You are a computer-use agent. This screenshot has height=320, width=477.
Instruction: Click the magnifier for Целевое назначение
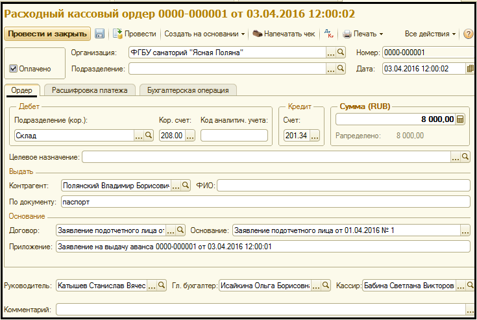(465, 157)
